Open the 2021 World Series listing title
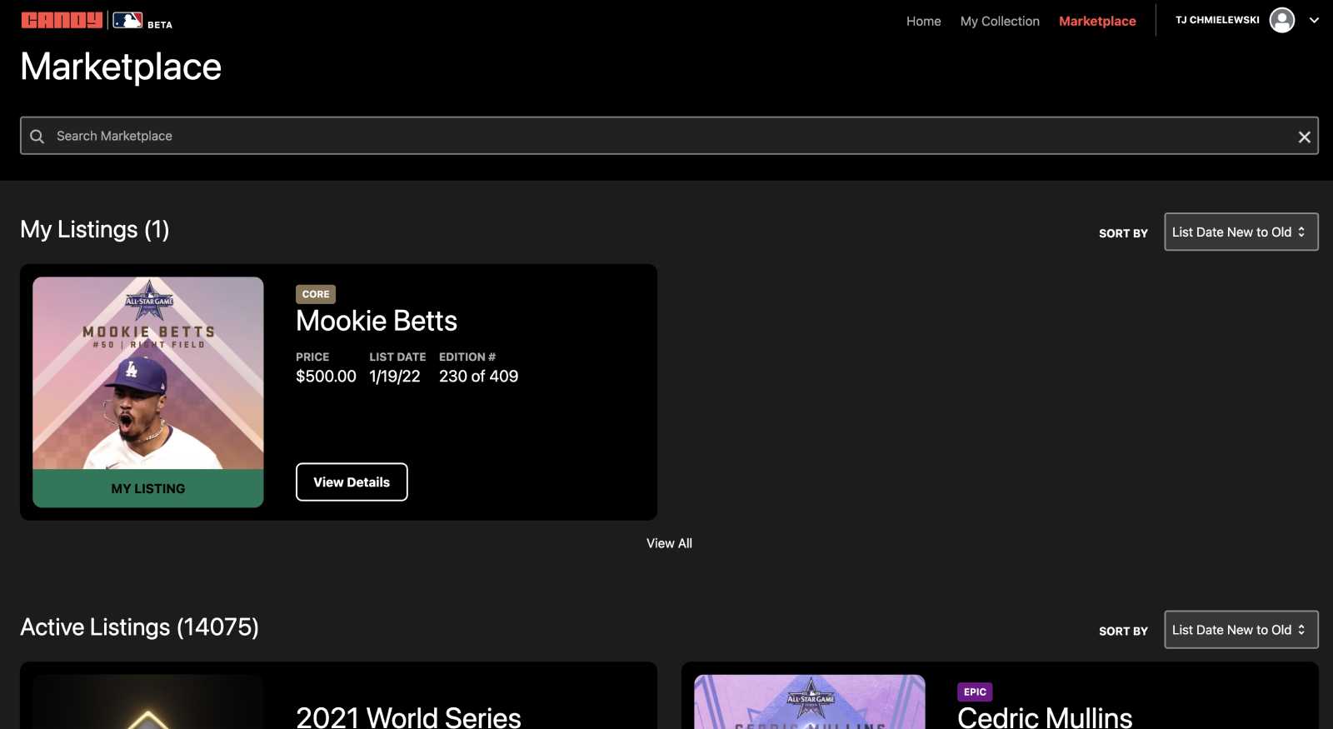Viewport: 1333px width, 729px height. coord(408,717)
